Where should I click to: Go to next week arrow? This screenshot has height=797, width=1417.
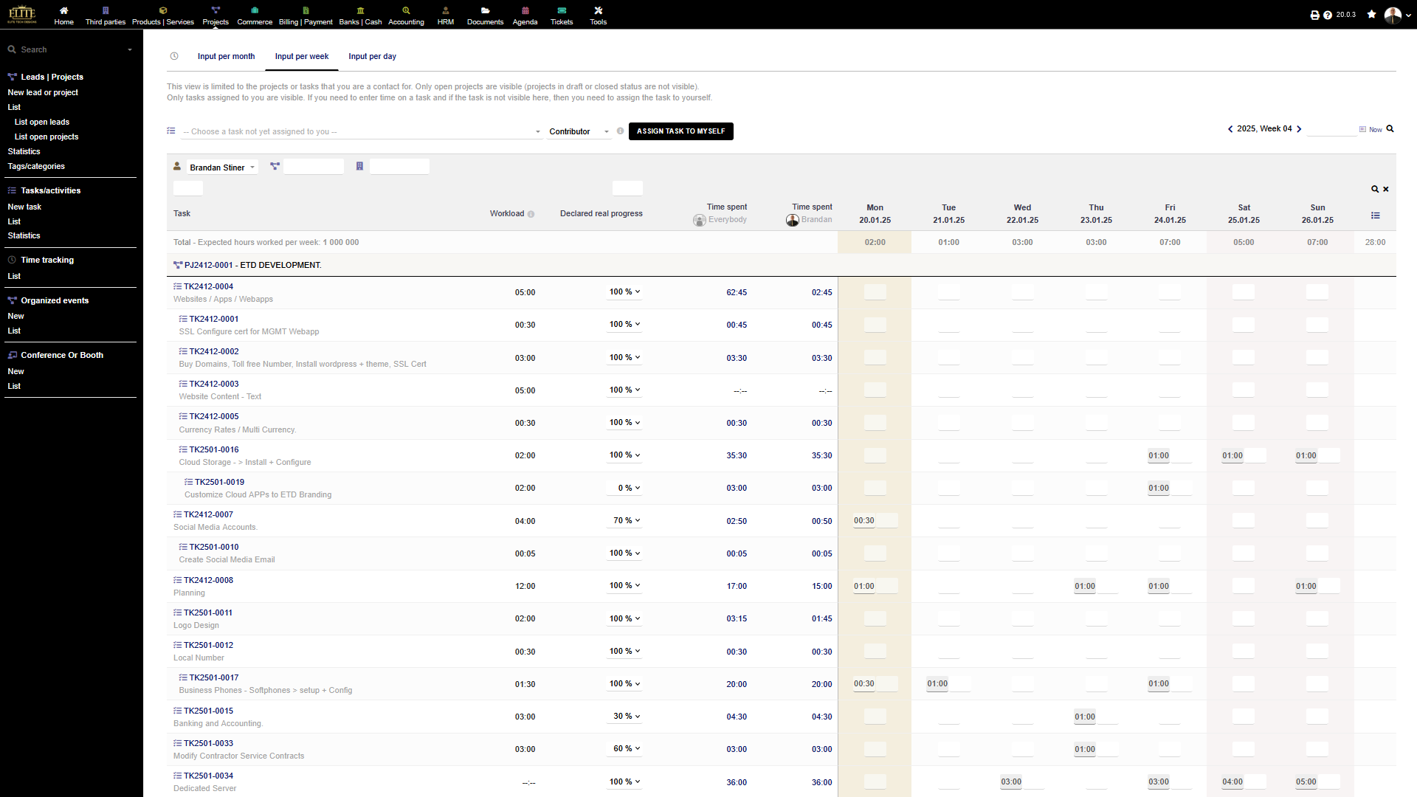[x=1299, y=129]
